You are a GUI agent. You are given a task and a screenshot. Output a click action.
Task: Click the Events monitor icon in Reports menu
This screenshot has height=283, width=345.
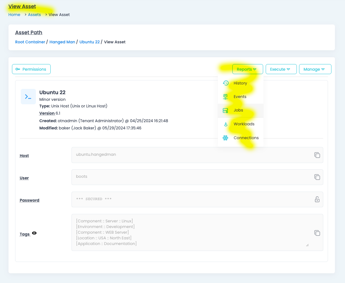click(x=225, y=96)
